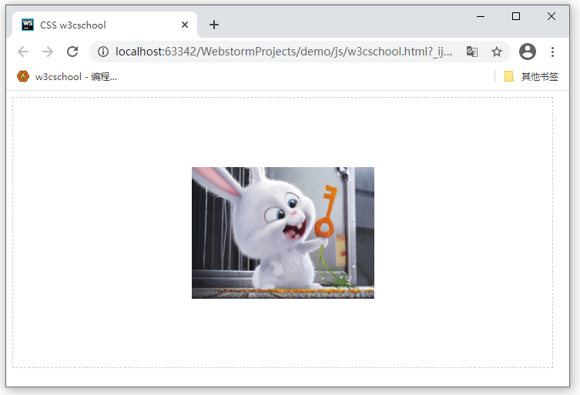
Task: Bookmark this page with the star
Action: coord(497,52)
